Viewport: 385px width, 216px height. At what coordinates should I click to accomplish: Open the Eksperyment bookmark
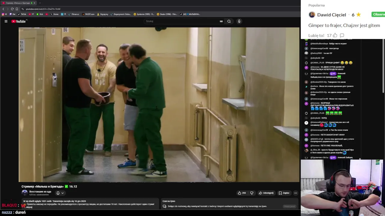point(121,14)
